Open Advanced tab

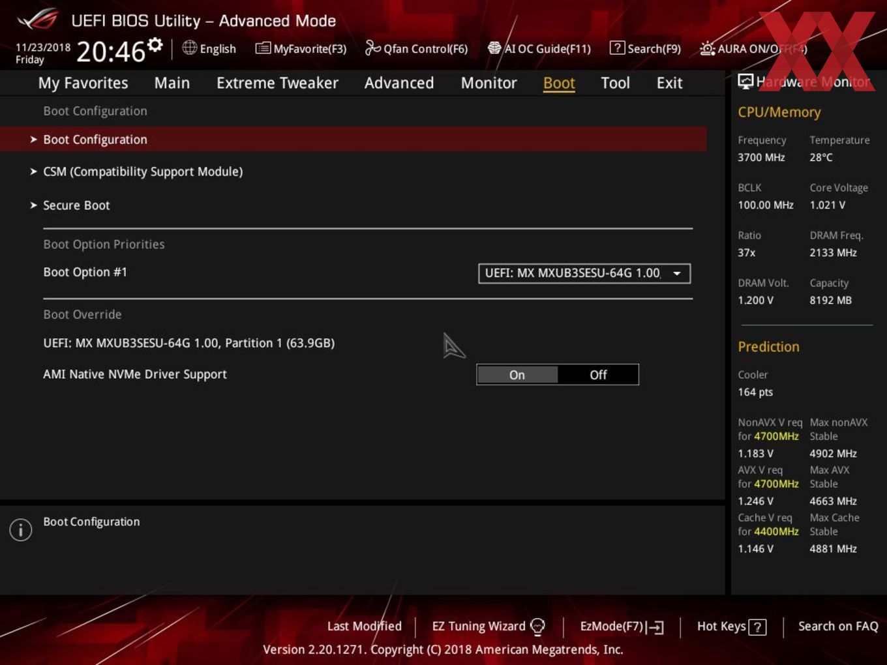399,83
